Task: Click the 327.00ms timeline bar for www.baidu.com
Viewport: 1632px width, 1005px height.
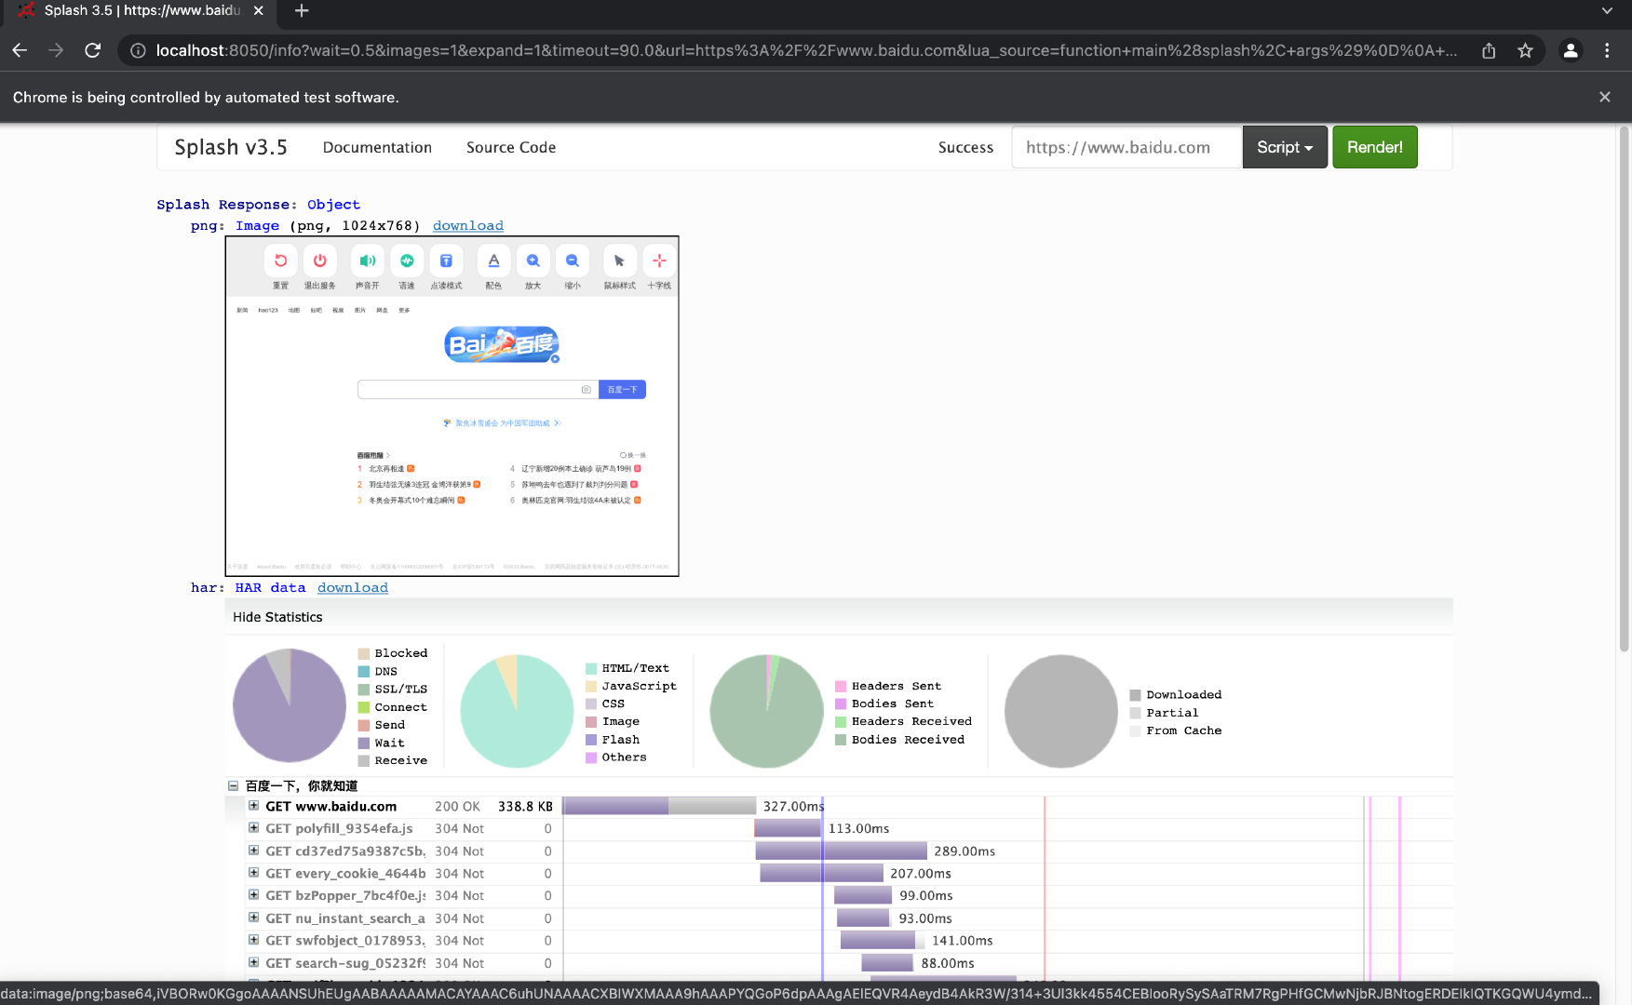Action: click(x=659, y=806)
